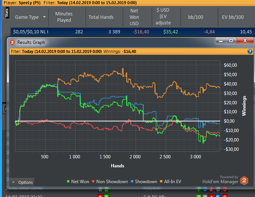Sort by Net Won USD column header
Viewport: 255px width, 197px height.
point(134,17)
